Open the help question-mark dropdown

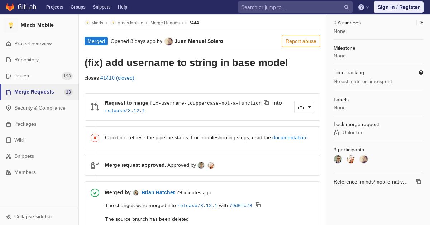364,7
